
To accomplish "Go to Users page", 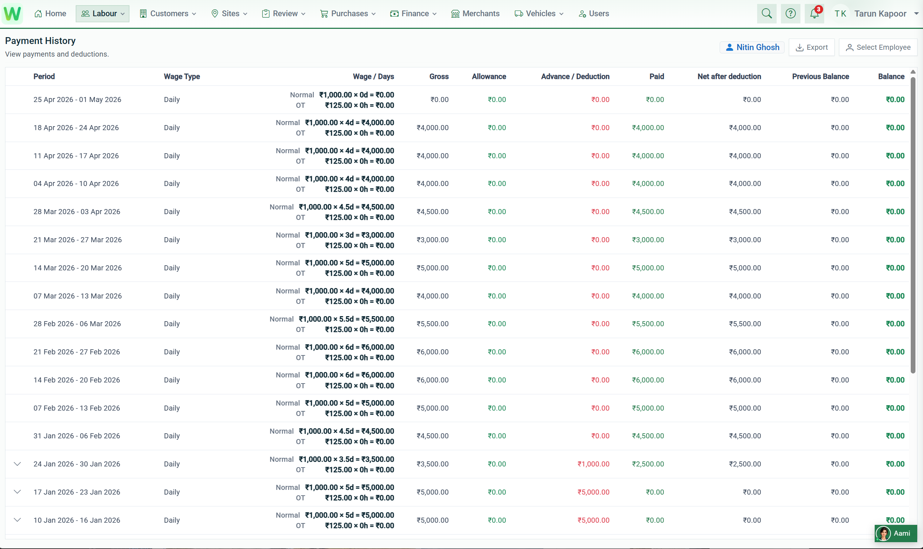I will click(594, 14).
